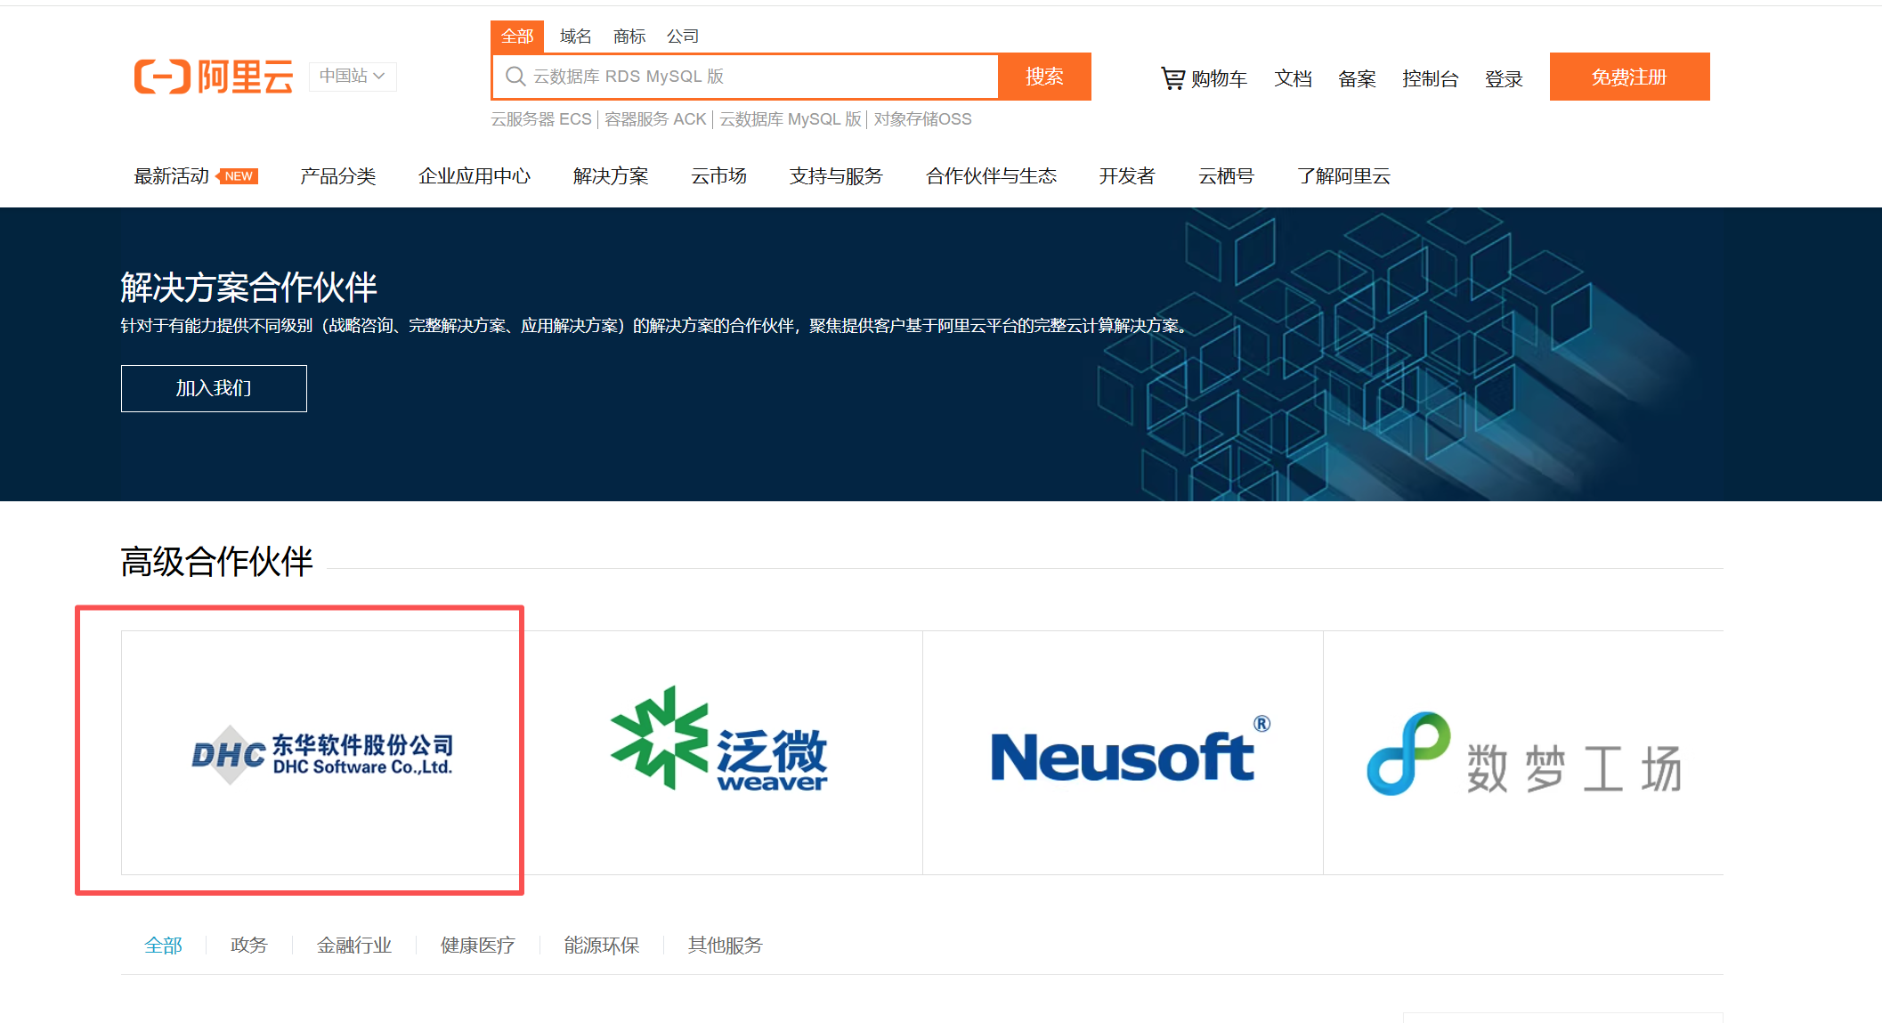Image resolution: width=1882 pixels, height=1023 pixels.
Task: Click the 免费注册 button
Action: pyautogui.click(x=1629, y=77)
